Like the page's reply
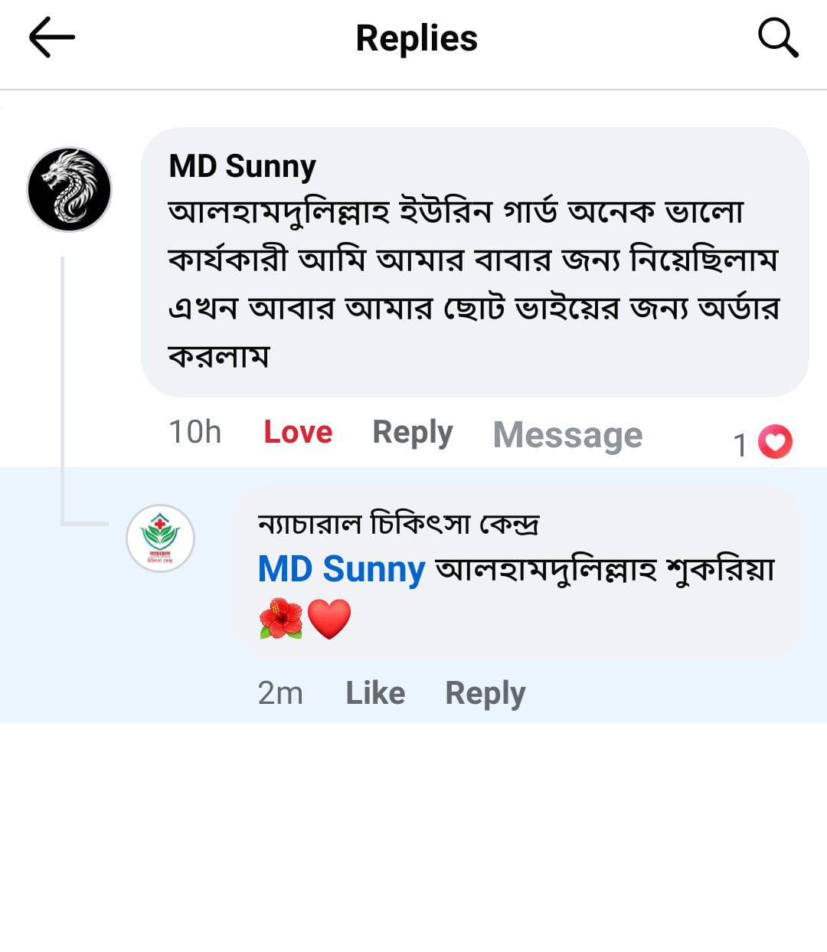 tap(375, 693)
